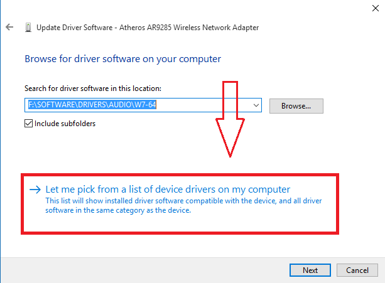Select Let me pick from a list link

[x=168, y=189]
